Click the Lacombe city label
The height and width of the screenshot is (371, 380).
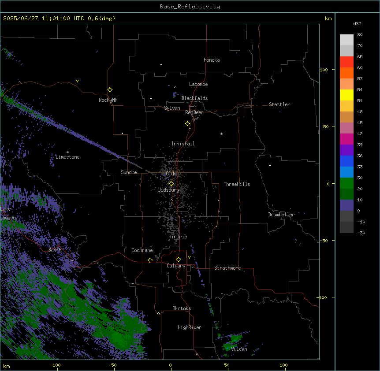pos(198,84)
